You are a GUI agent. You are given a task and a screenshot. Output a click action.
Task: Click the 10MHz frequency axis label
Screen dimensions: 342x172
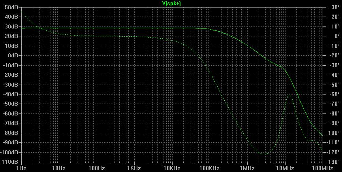[285, 168]
